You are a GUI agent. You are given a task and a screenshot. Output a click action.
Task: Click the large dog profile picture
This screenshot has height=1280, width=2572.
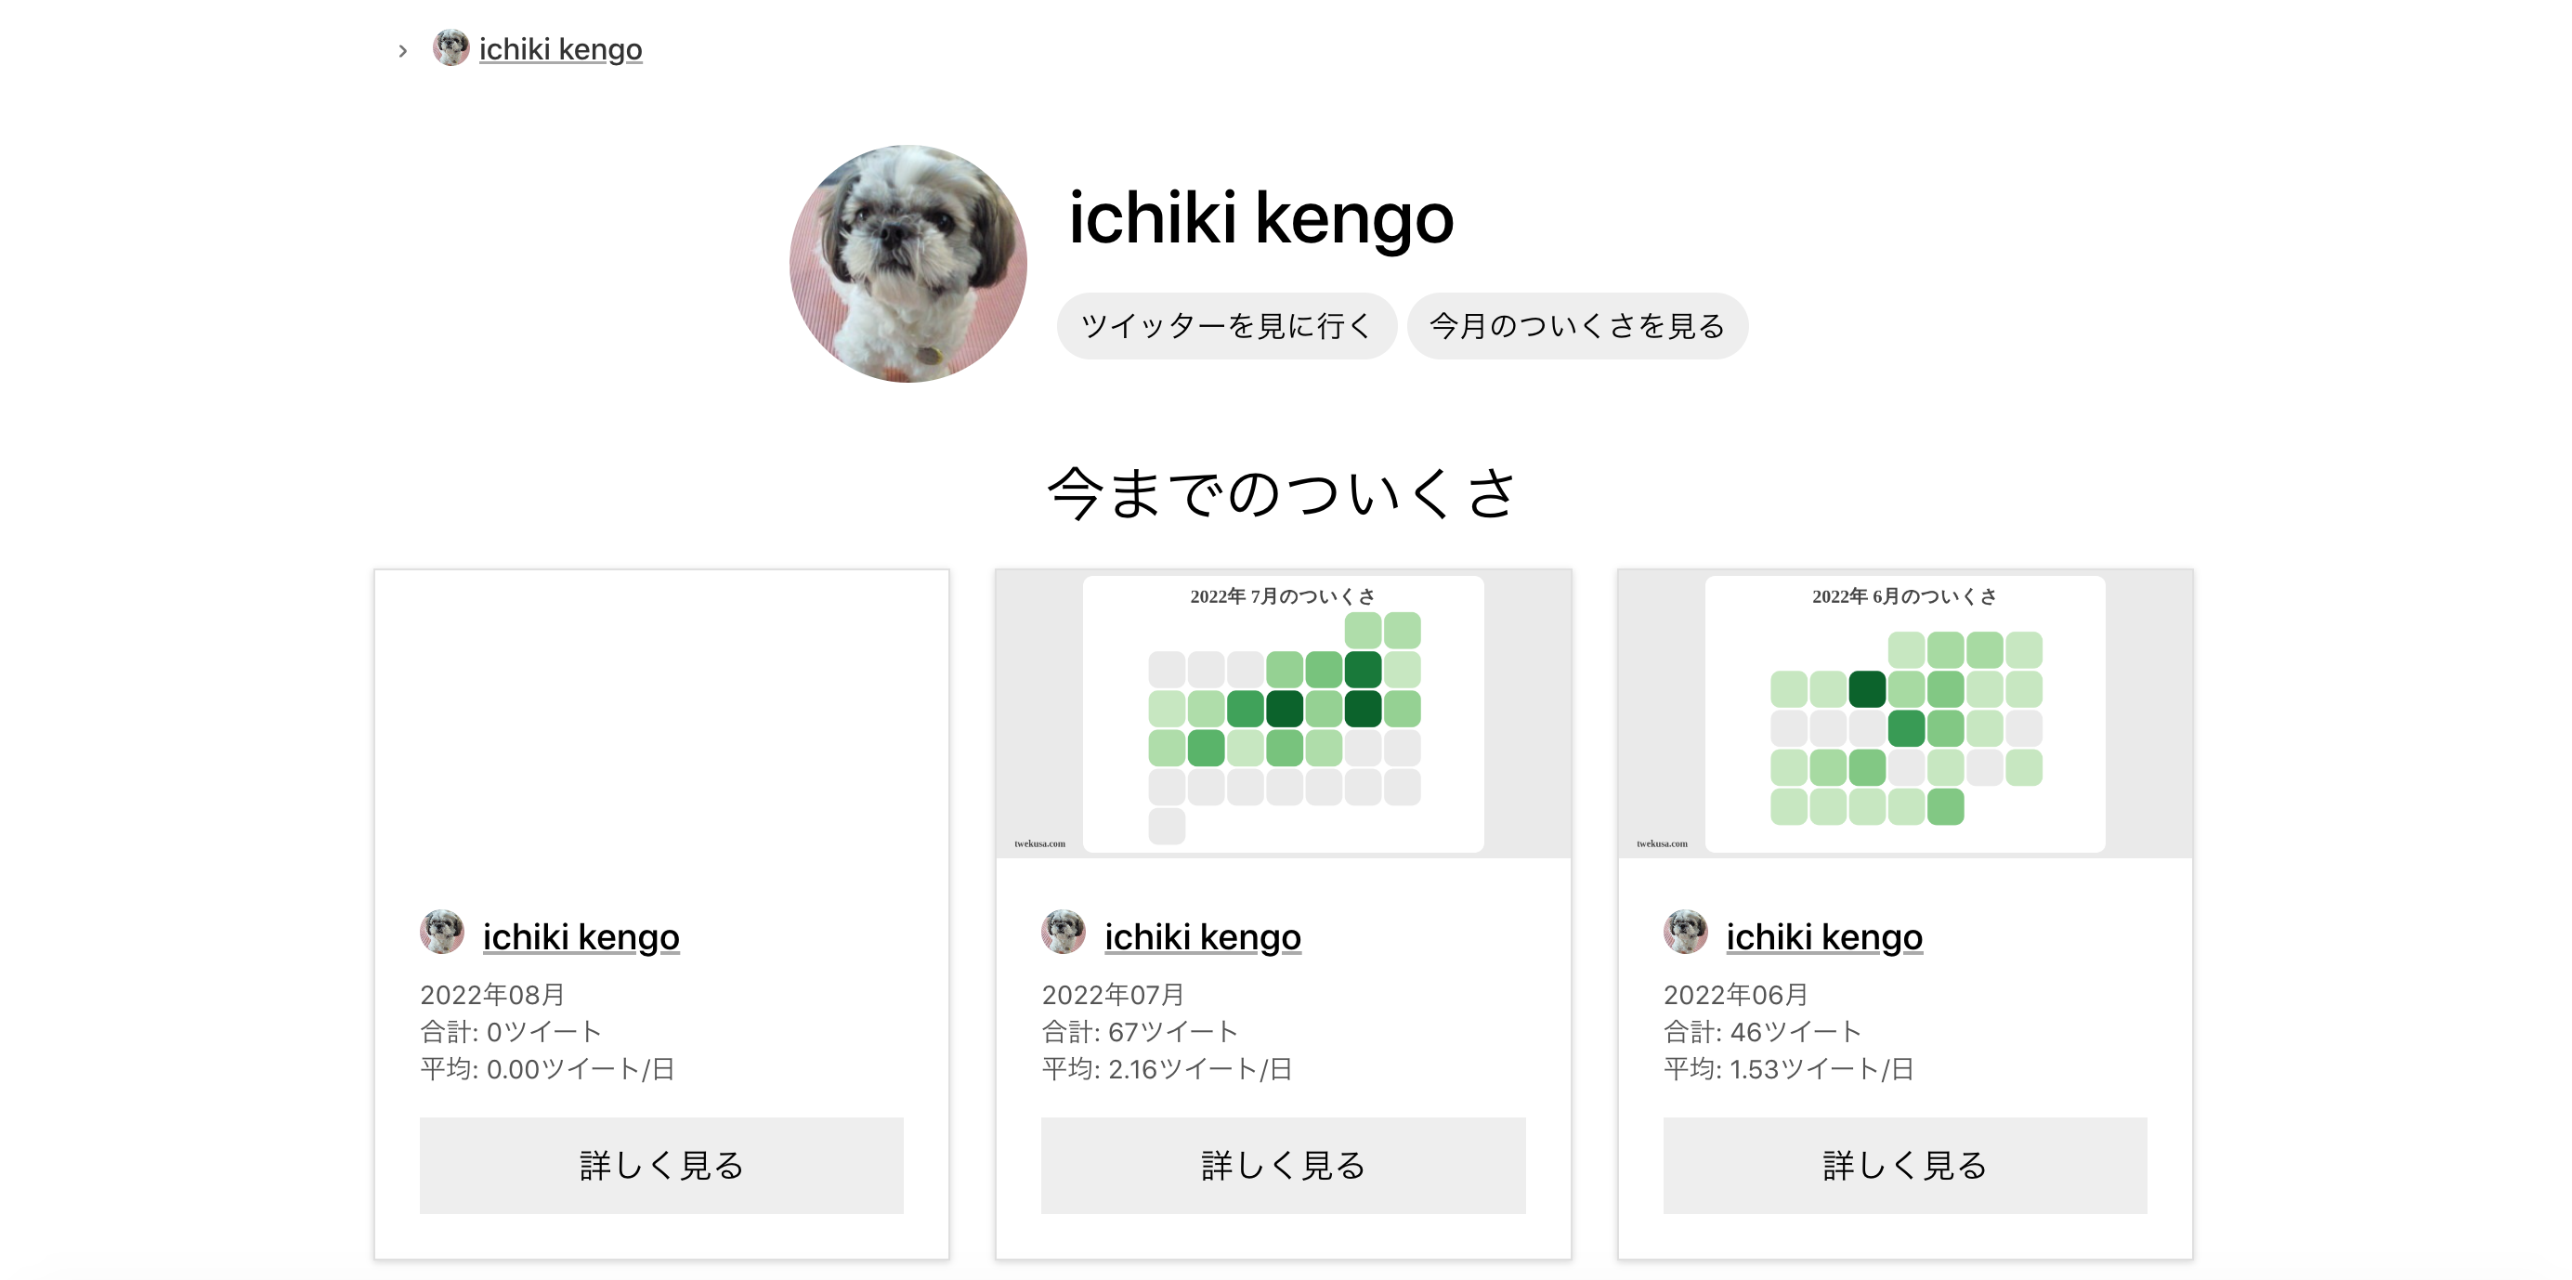coord(907,264)
